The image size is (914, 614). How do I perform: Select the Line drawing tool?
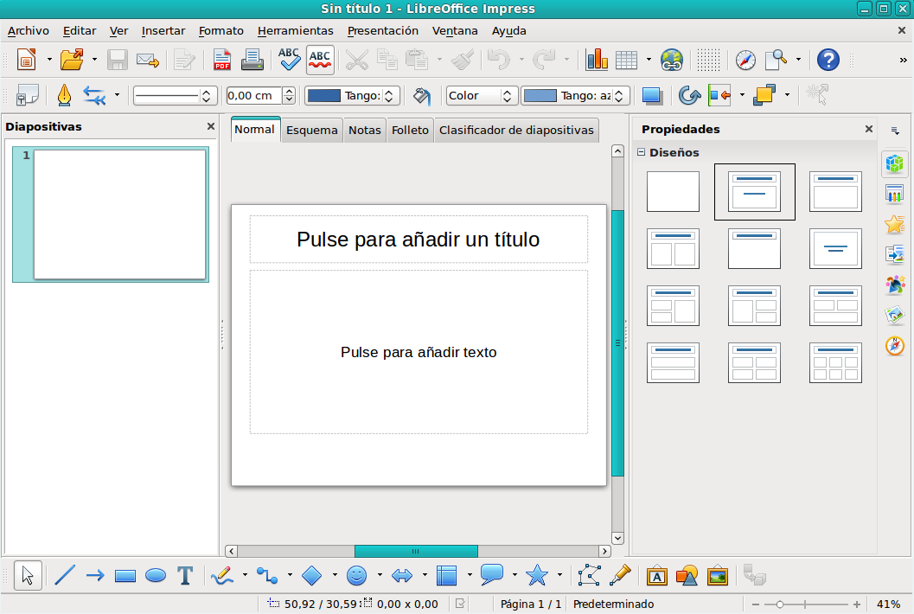tap(65, 575)
